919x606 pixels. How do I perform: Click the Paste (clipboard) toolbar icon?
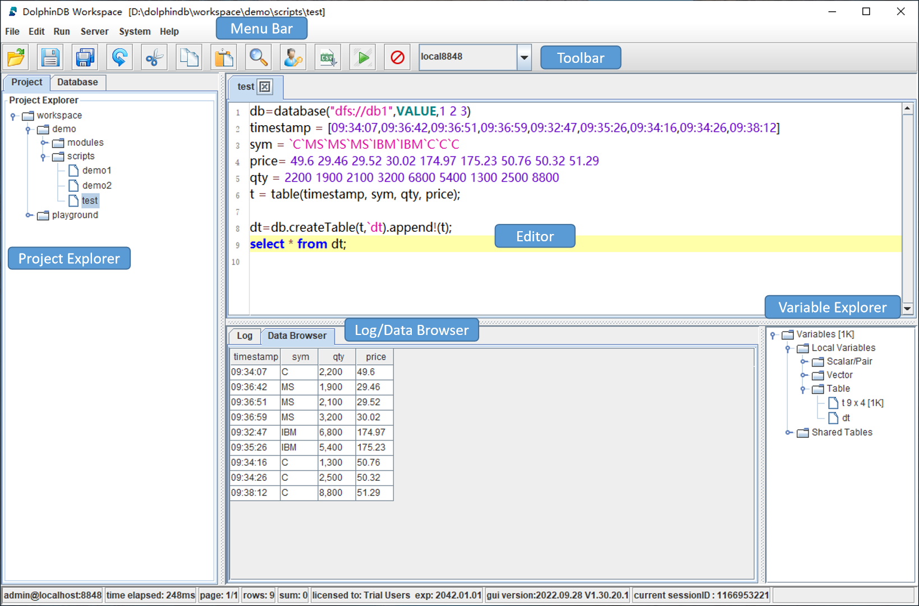click(x=224, y=57)
